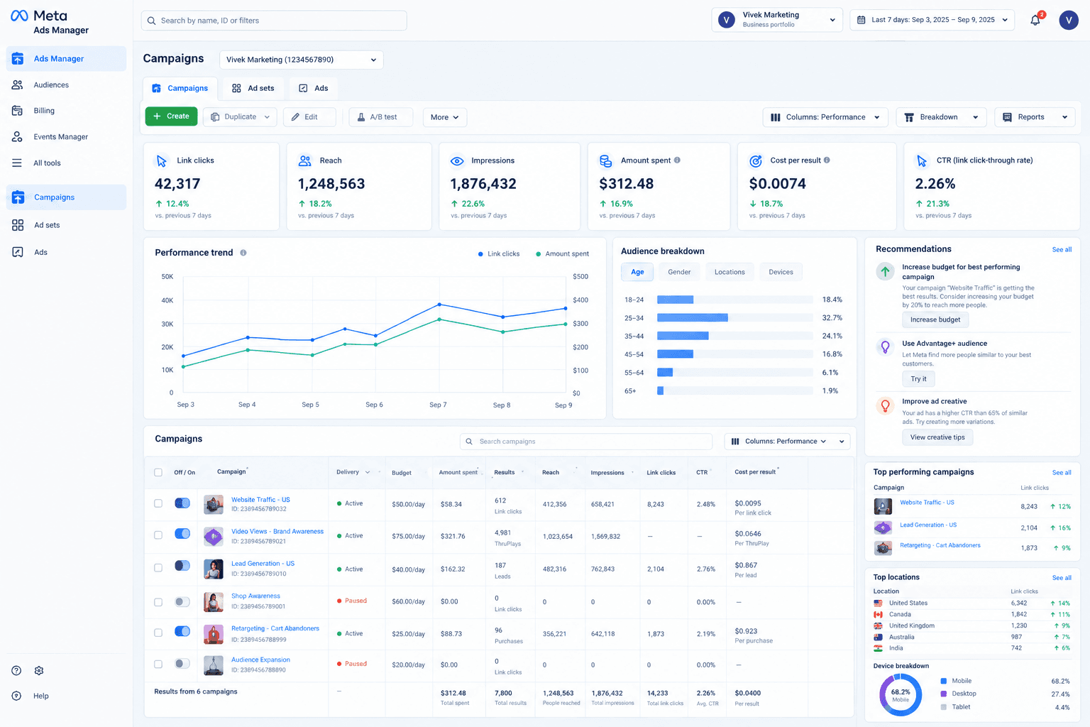Click the Ad sets grid icon in sidebar

pos(18,225)
